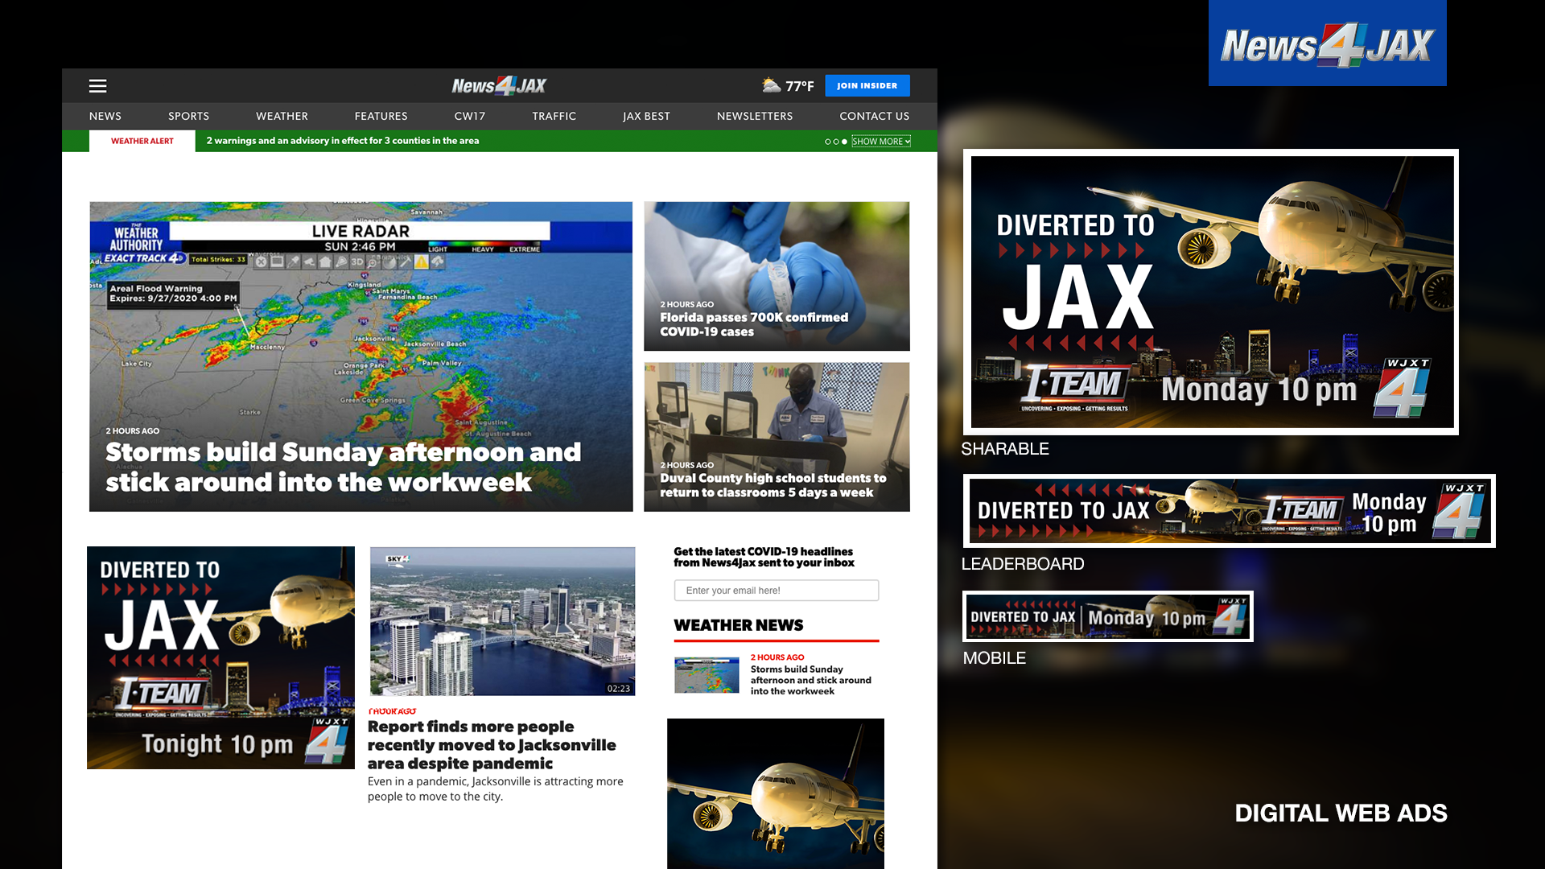The image size is (1545, 869).
Task: Open Report finds more people moved to Jacksonville
Action: [x=492, y=745]
